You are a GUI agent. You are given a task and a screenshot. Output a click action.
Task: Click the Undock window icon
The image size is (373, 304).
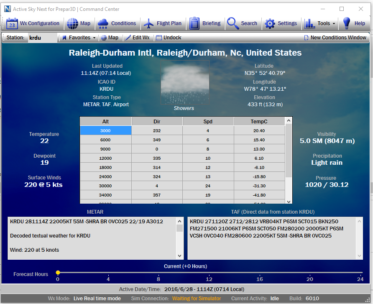(x=159, y=38)
